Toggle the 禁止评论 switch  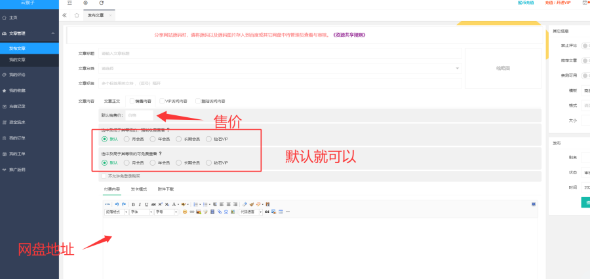[x=585, y=45]
